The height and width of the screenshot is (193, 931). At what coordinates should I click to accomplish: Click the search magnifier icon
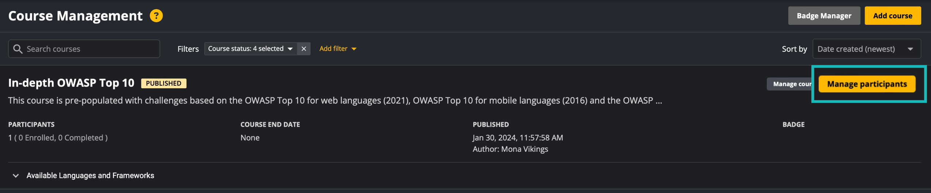[x=18, y=49]
